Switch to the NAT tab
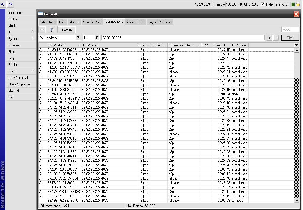This screenshot has height=210, width=303. 62,22
